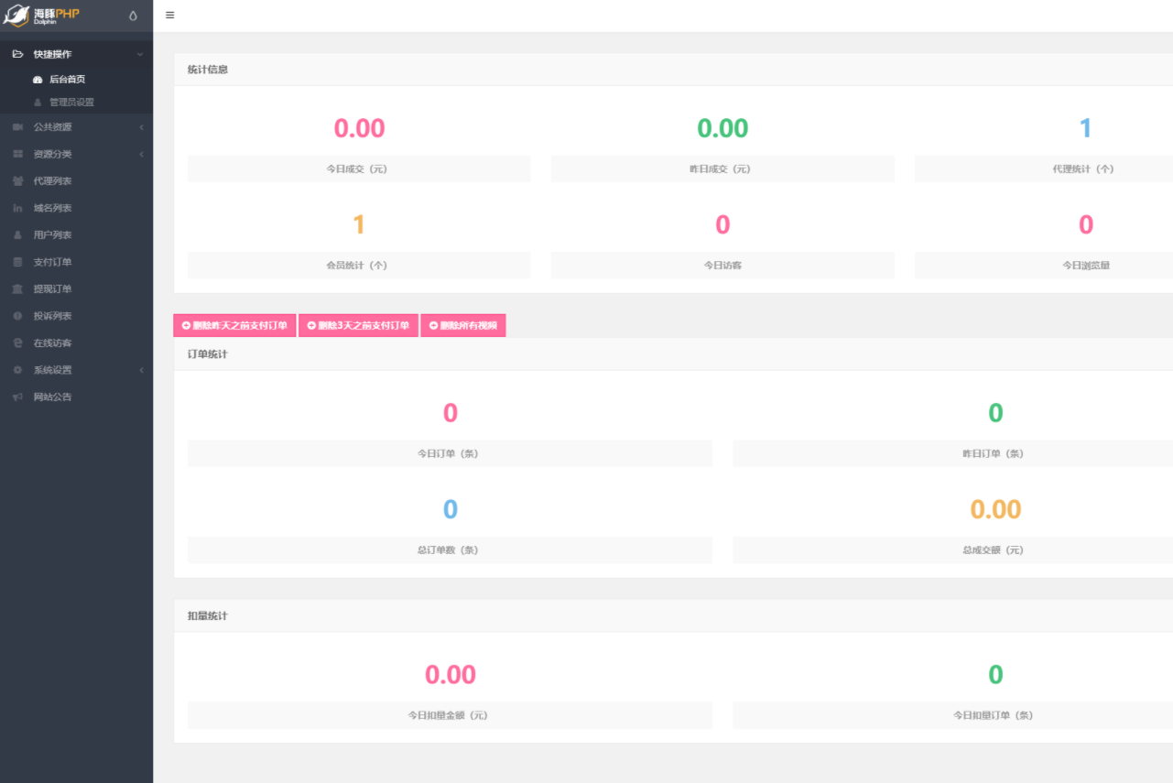Screen dimensions: 1173x783
Task: Expand the 资源分类 submenu arrow
Action: [x=141, y=154]
